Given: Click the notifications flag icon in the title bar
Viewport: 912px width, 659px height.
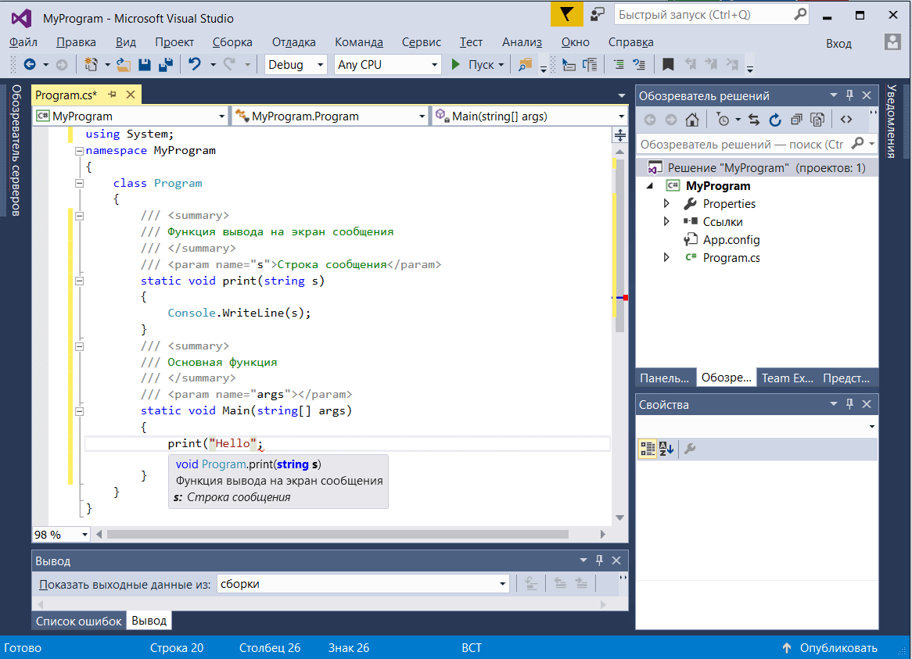Looking at the screenshot, I should [x=566, y=15].
